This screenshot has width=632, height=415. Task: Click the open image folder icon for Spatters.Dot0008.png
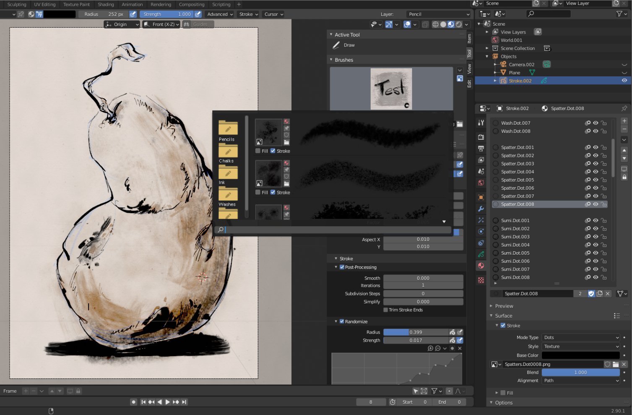616,364
